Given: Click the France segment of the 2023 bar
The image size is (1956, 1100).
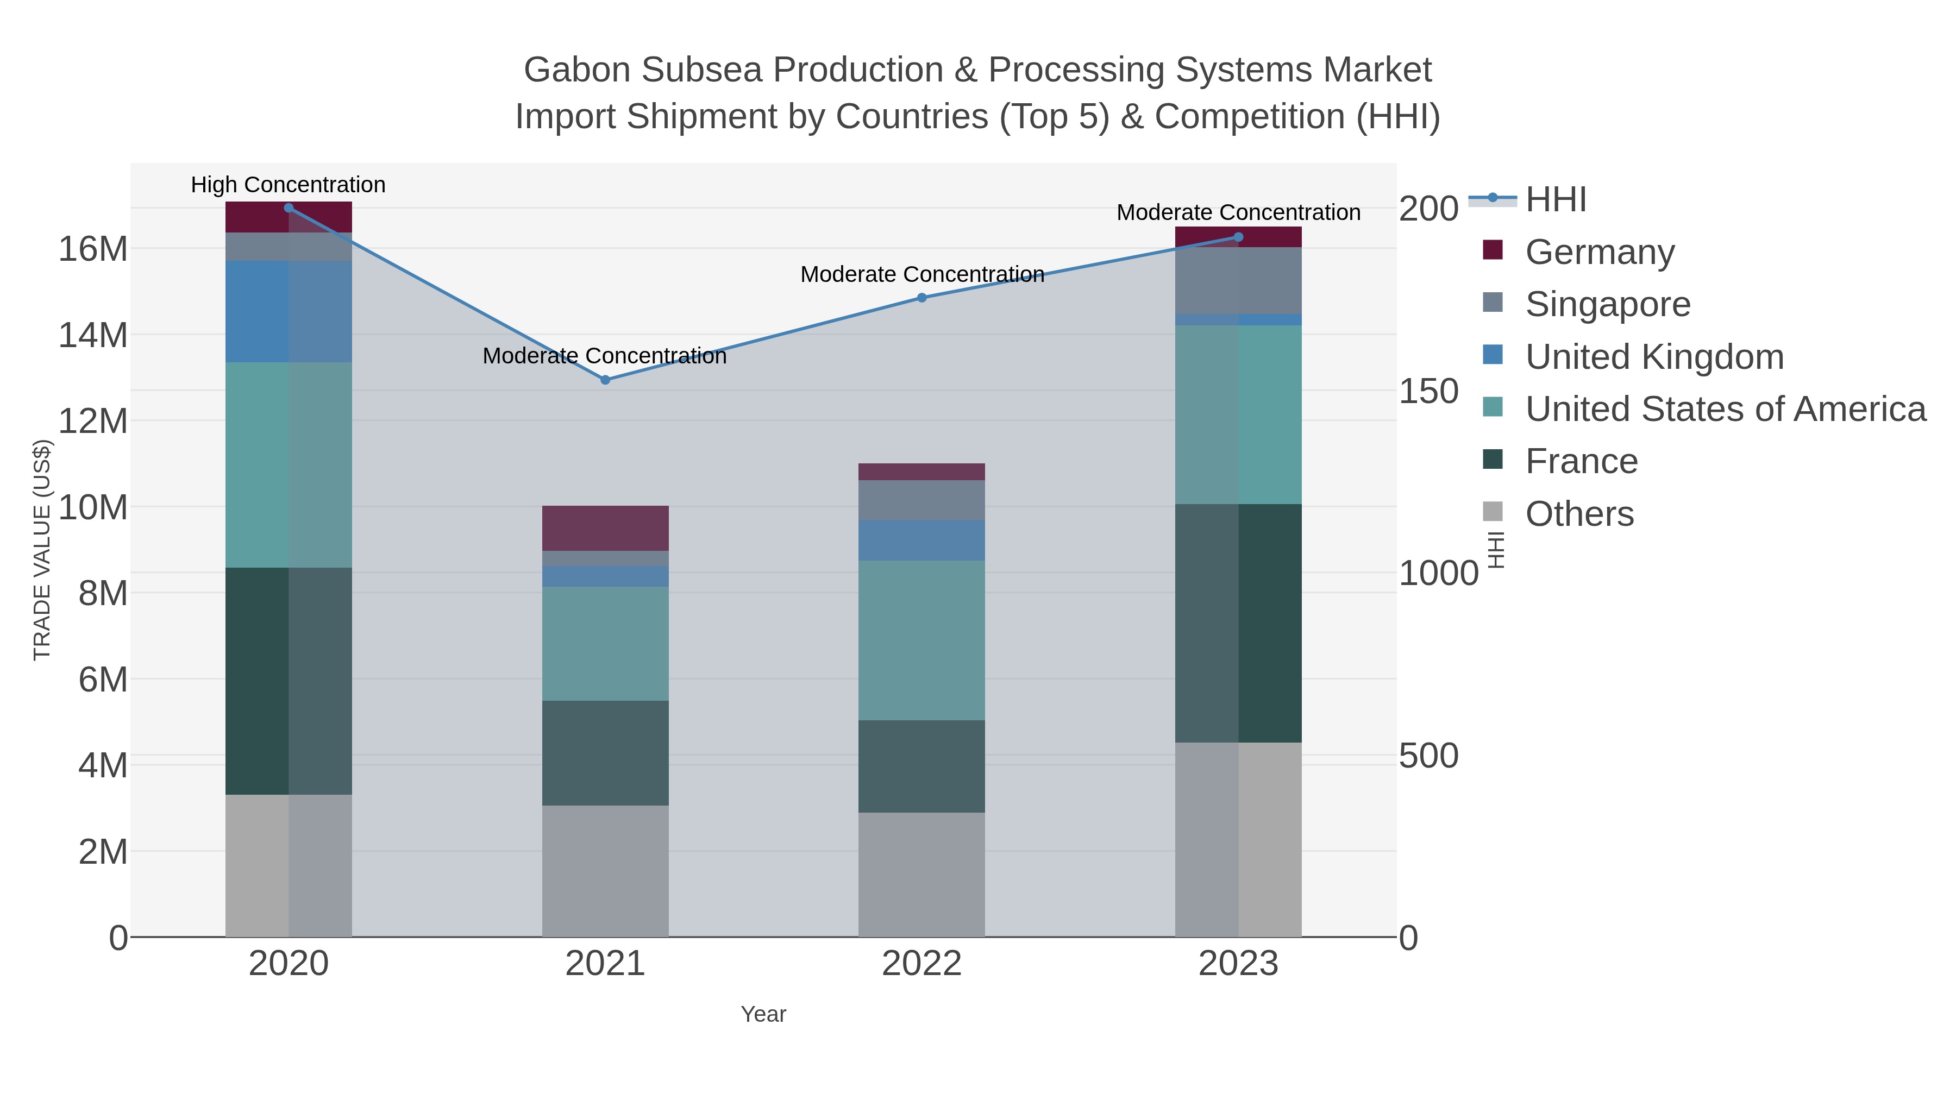Looking at the screenshot, I should click(x=1238, y=623).
